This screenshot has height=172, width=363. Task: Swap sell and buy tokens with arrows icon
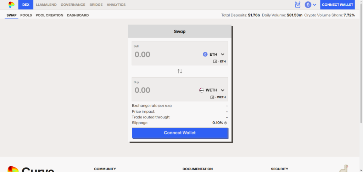coord(180,71)
